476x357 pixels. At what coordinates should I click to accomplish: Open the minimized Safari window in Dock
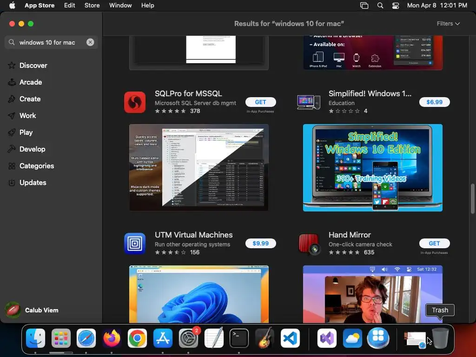tap(415, 339)
